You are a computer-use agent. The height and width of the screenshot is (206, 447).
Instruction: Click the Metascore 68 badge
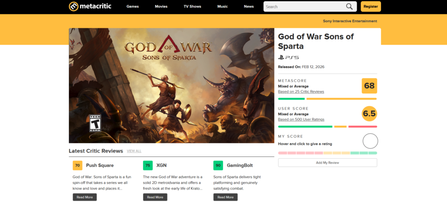click(x=369, y=86)
